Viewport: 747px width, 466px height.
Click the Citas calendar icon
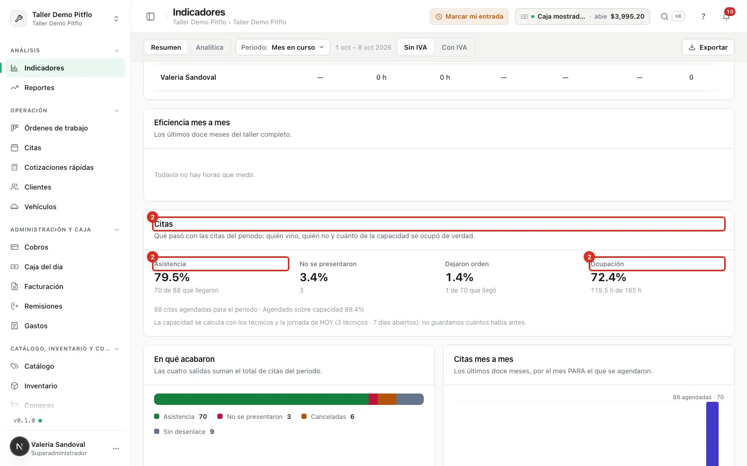[x=15, y=148]
